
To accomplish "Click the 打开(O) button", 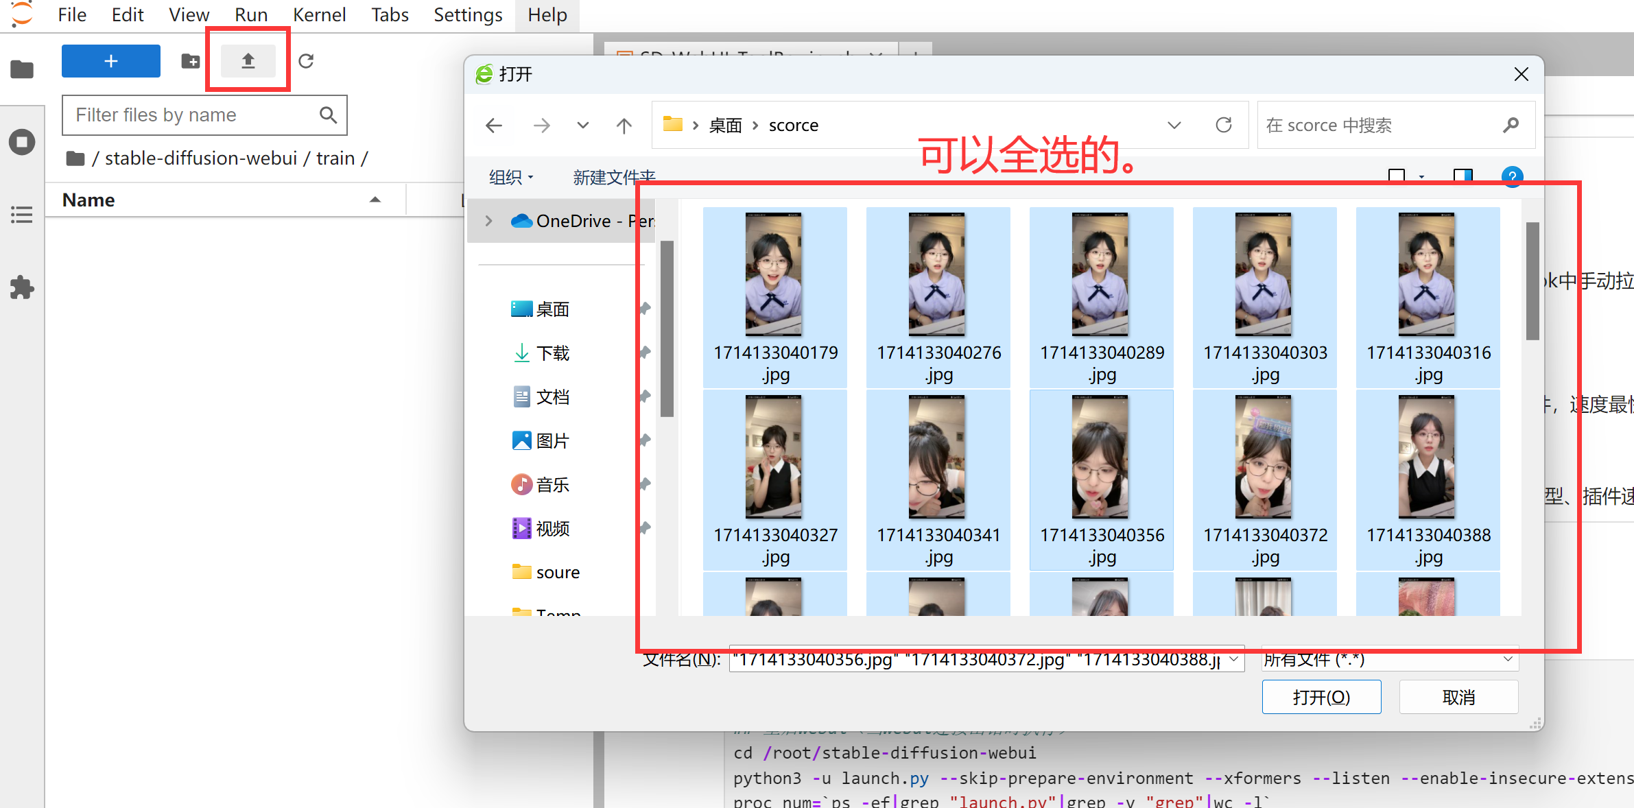I will [x=1321, y=697].
